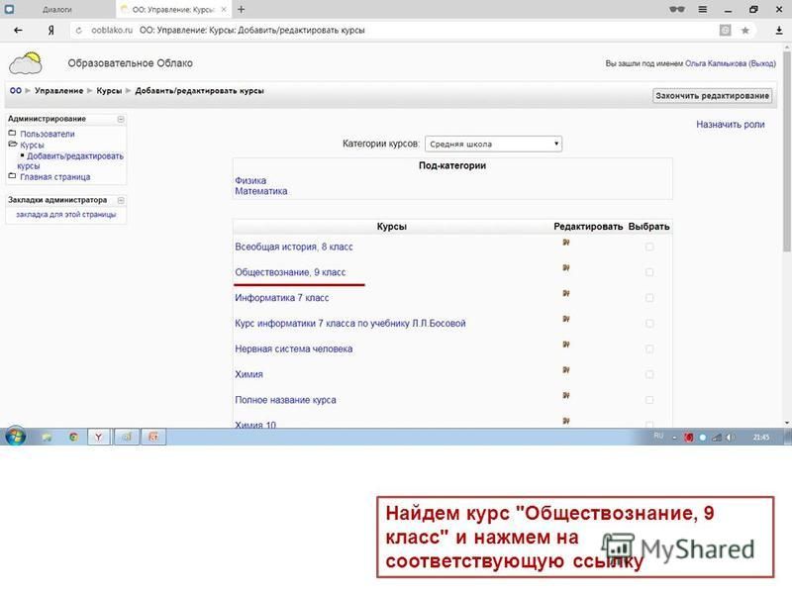Image resolution: width=792 pixels, height=594 pixels.
Task: Tick checkbox for Нервная система человека
Action: point(649,349)
